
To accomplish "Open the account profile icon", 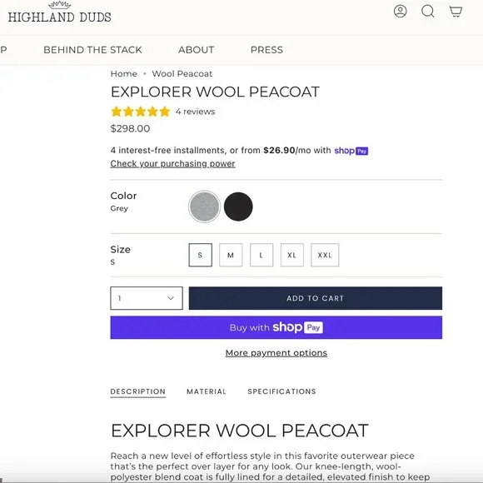I will (400, 12).
